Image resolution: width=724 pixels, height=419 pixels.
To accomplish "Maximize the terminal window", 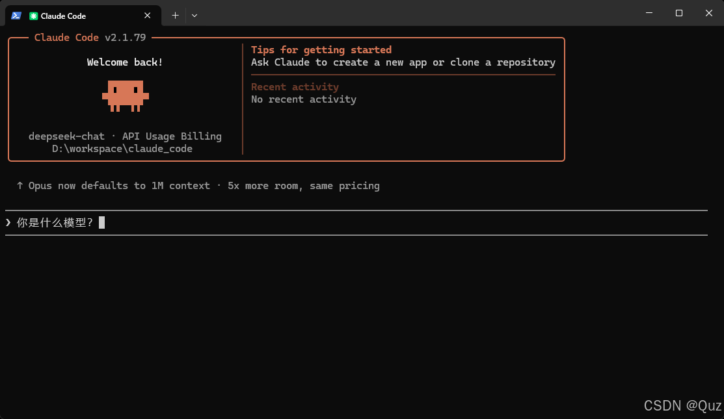I will tap(678, 13).
